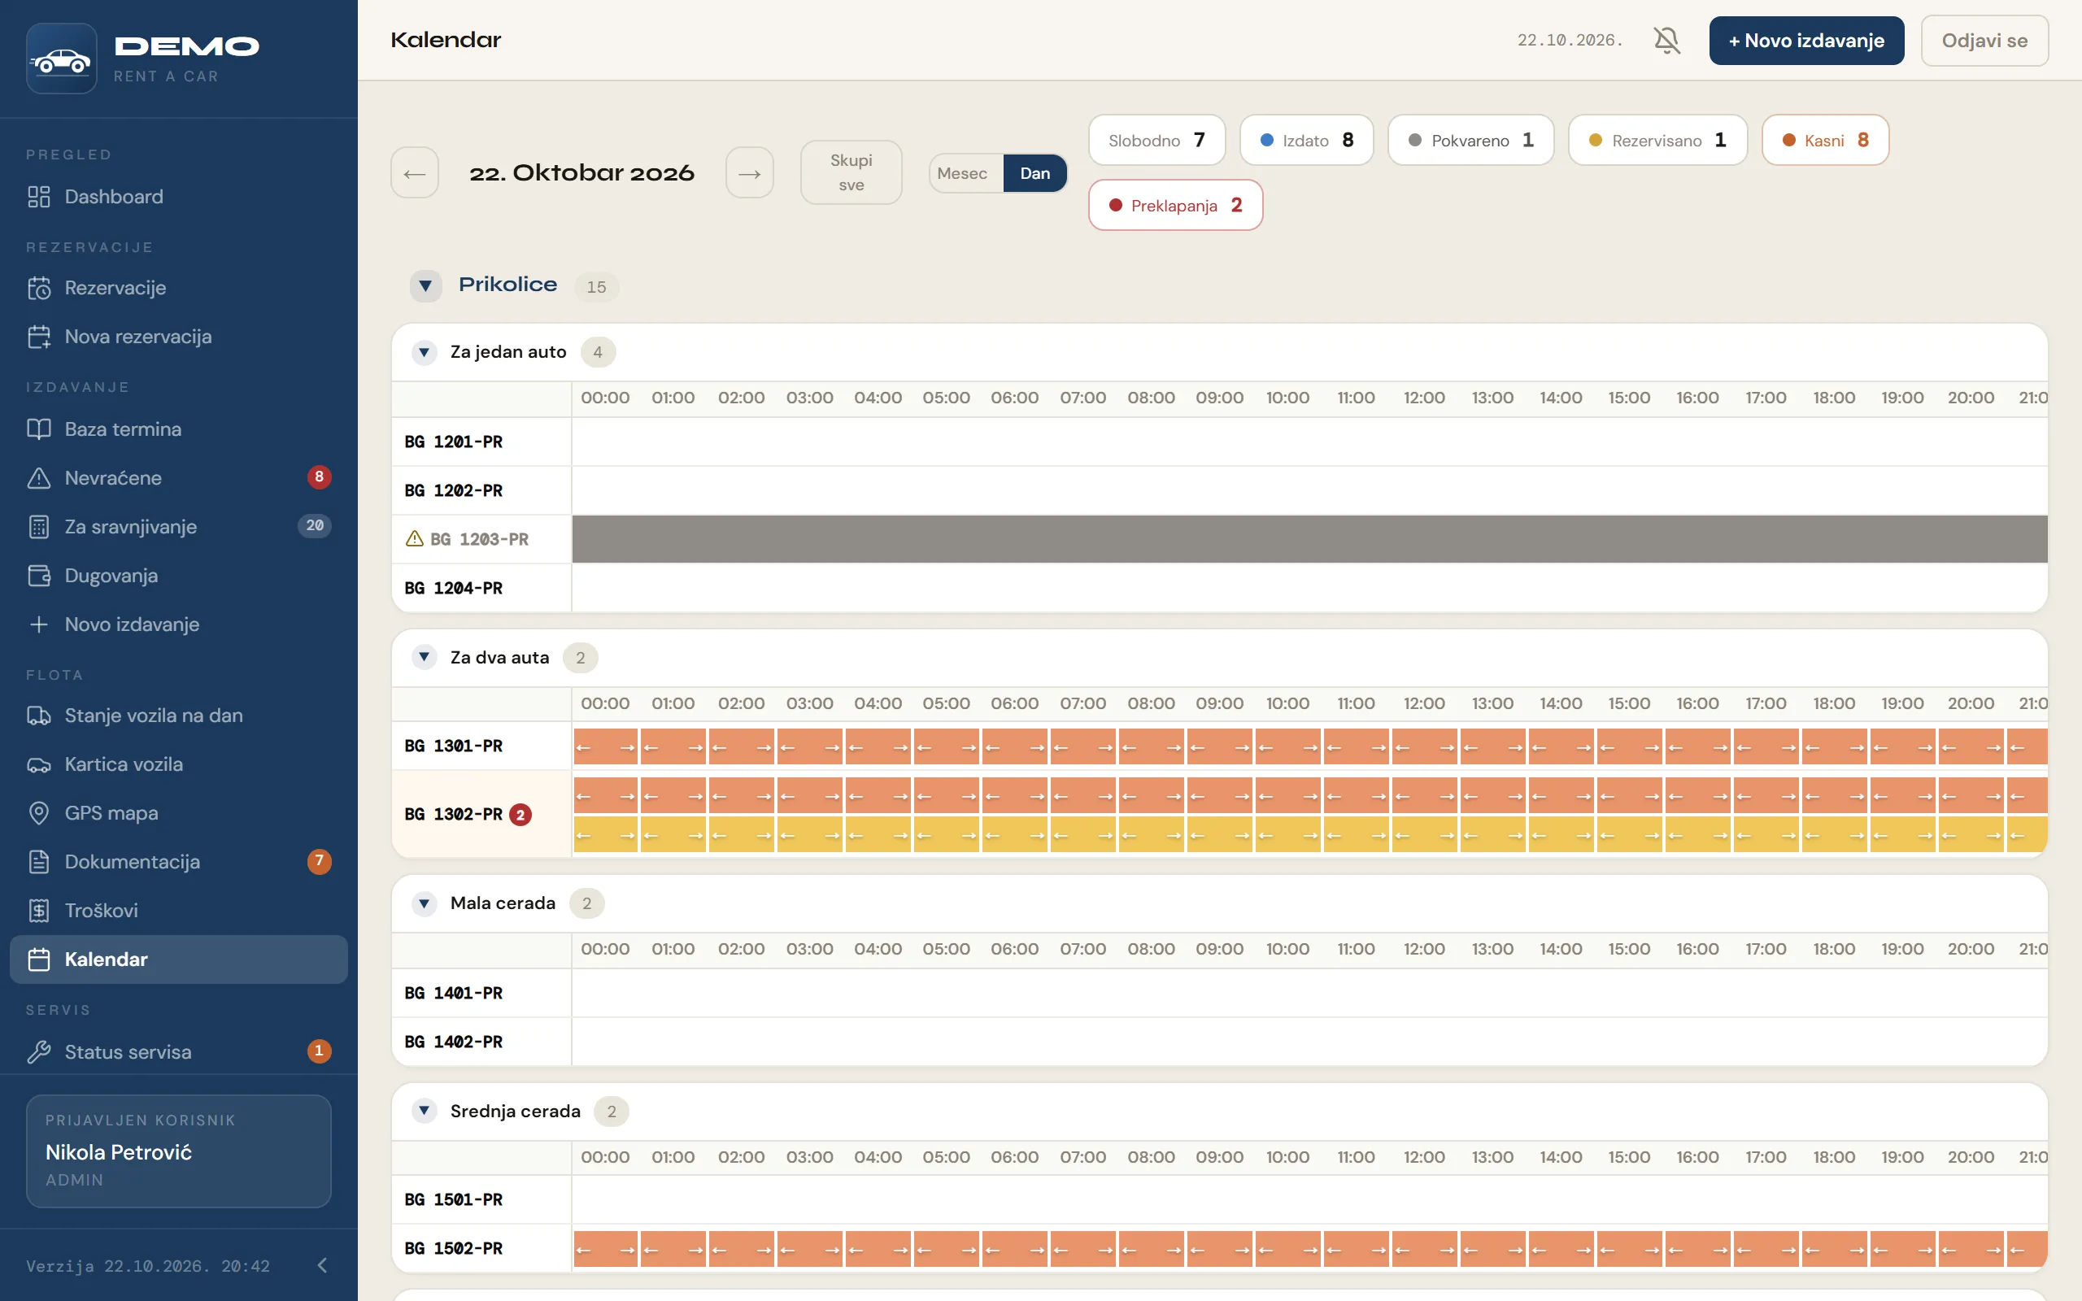Click the Odjavi se button

tap(1984, 41)
